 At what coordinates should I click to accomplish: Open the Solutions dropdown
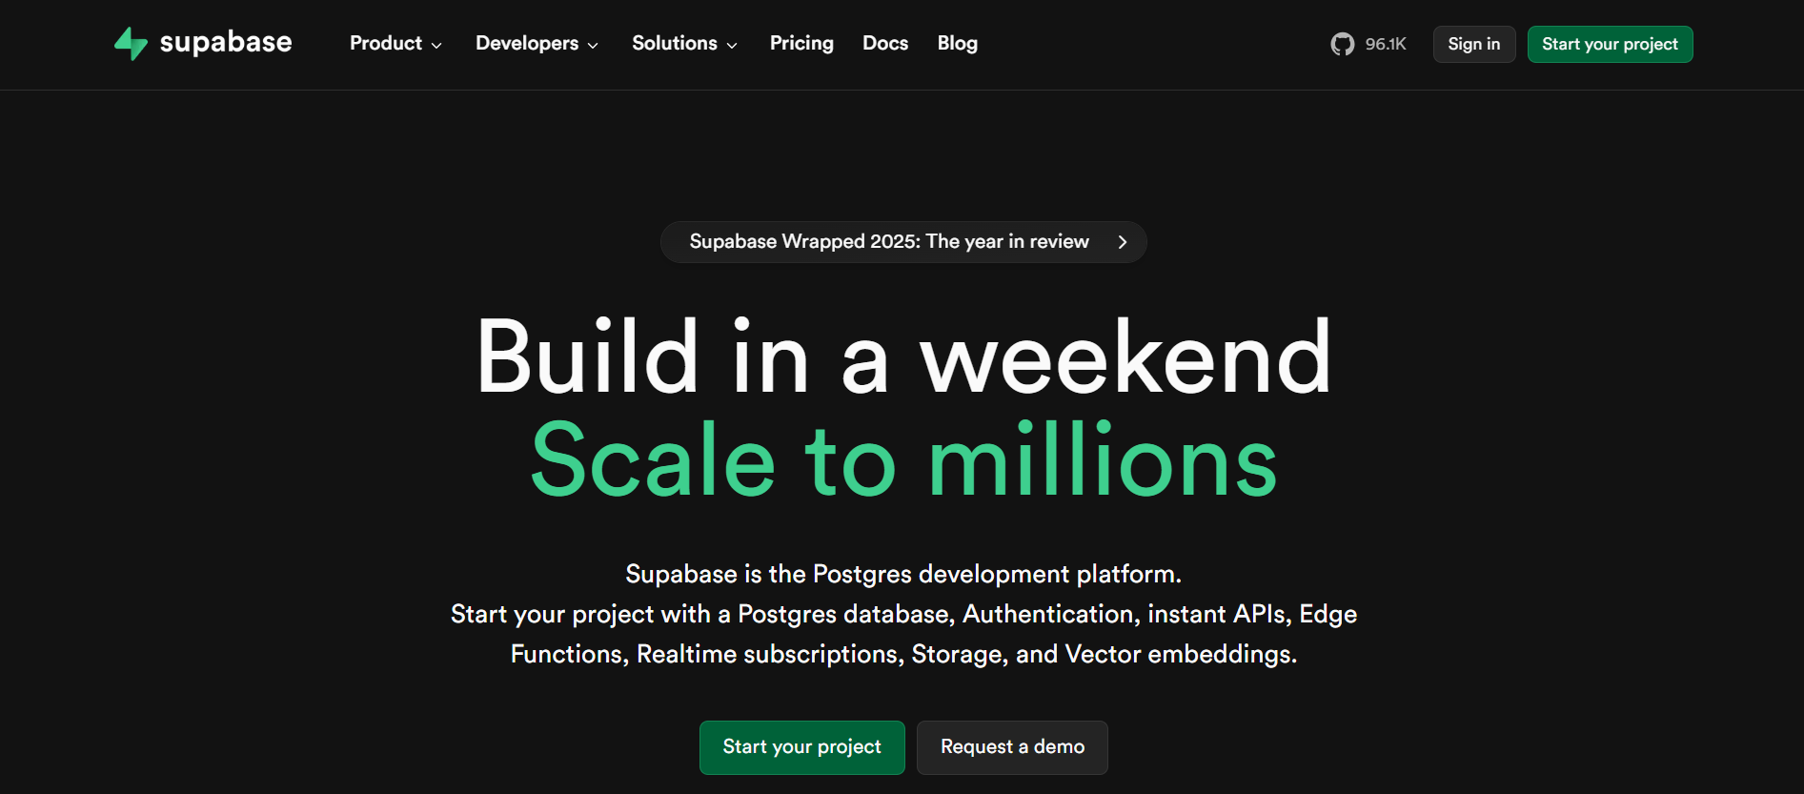pos(674,43)
